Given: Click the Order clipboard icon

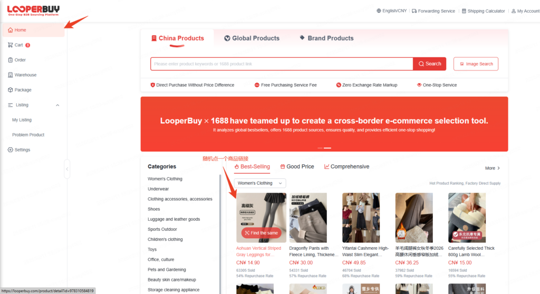Looking at the screenshot, I should pos(11,60).
